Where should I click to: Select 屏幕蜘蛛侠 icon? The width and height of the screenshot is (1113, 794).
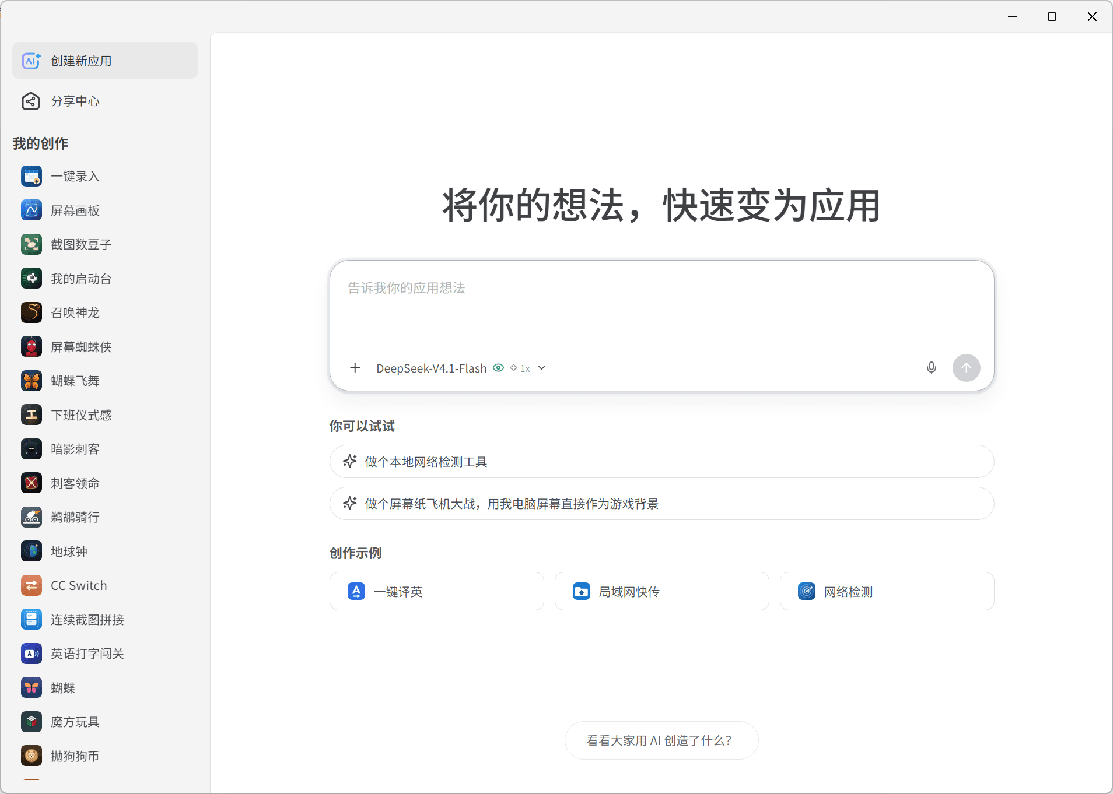[x=32, y=346]
